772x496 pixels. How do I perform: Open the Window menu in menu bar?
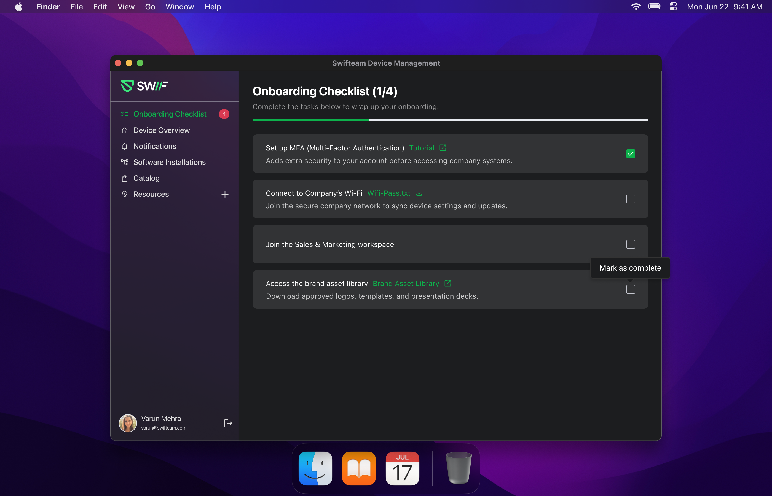point(179,7)
